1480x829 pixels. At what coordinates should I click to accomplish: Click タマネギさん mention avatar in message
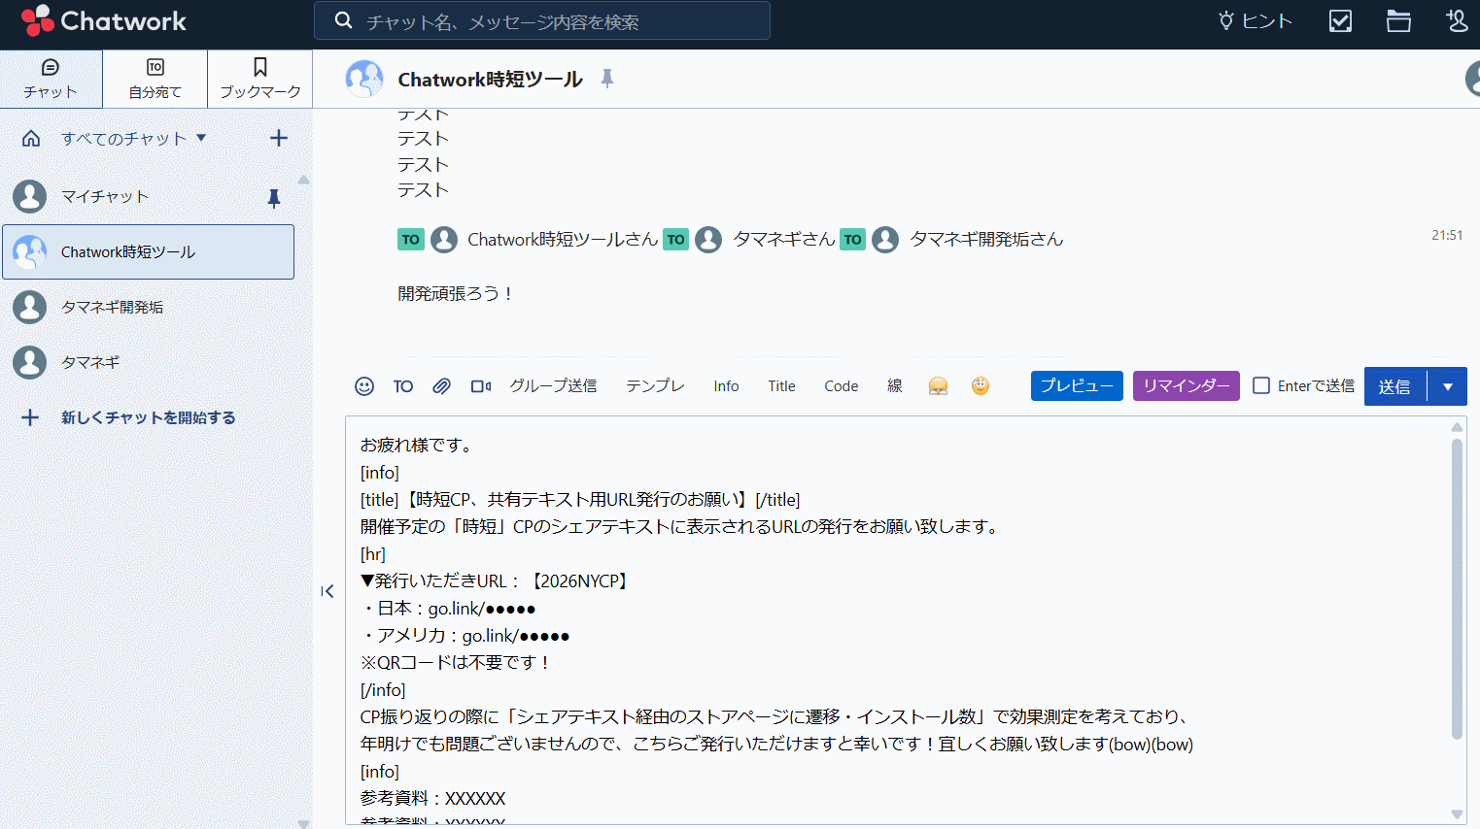708,239
